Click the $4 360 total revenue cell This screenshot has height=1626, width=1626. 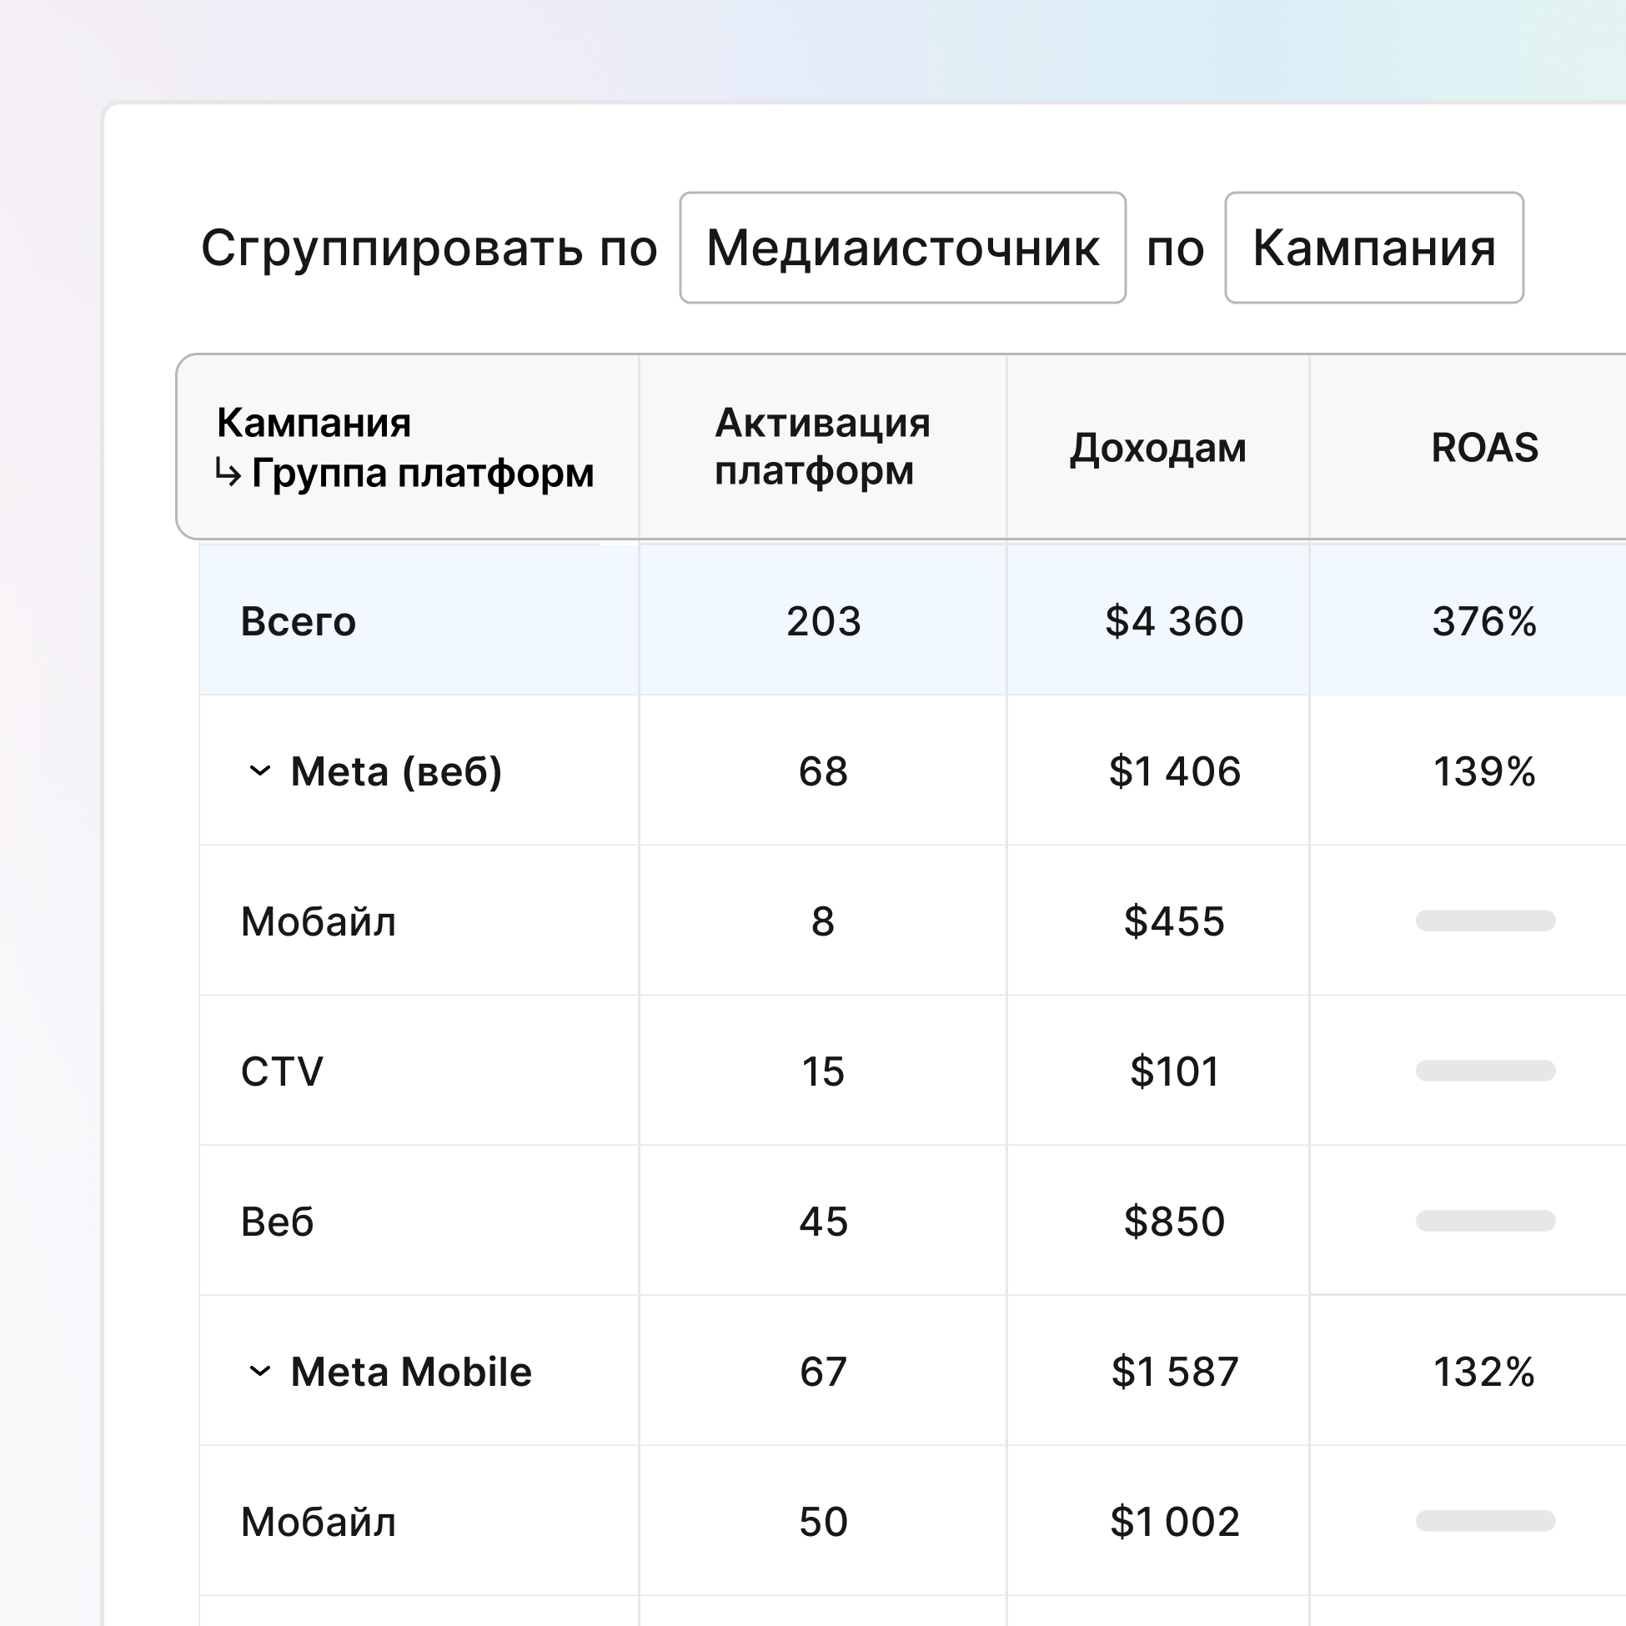1173,621
